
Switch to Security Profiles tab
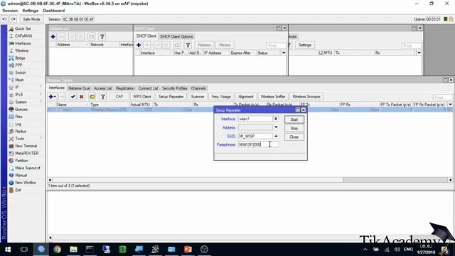[x=174, y=88]
